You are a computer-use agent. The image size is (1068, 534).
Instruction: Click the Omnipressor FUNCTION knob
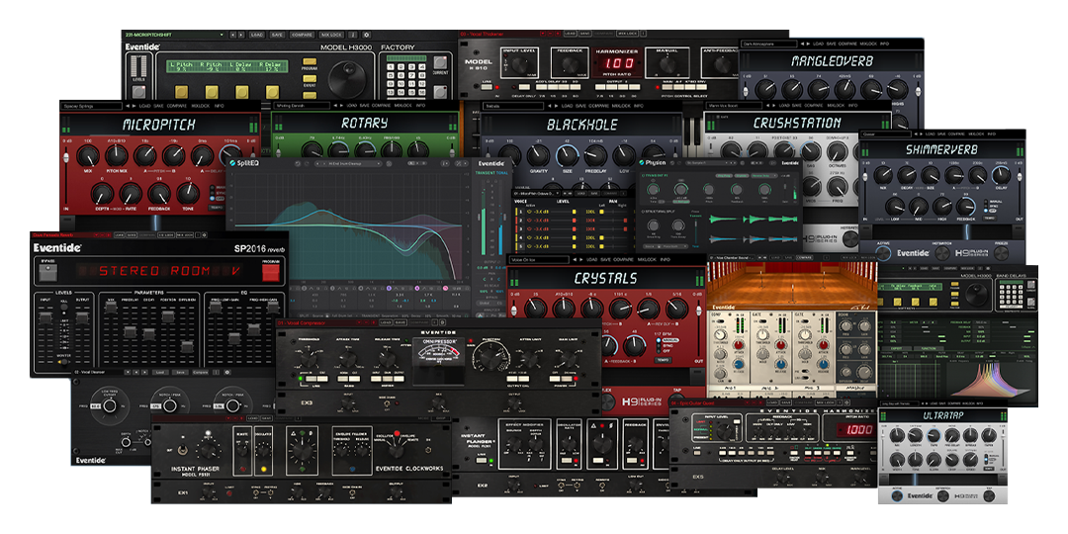click(490, 359)
